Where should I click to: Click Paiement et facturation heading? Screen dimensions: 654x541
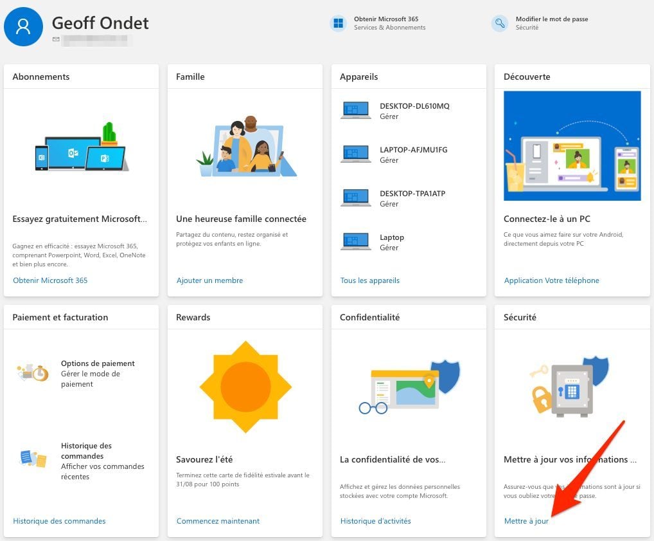click(x=60, y=317)
